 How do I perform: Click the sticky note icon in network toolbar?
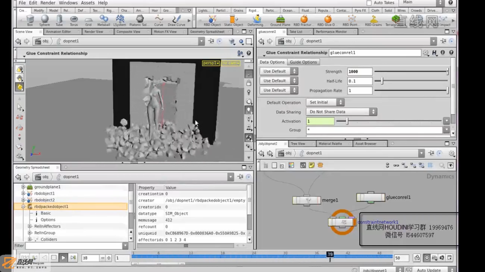[312, 165]
